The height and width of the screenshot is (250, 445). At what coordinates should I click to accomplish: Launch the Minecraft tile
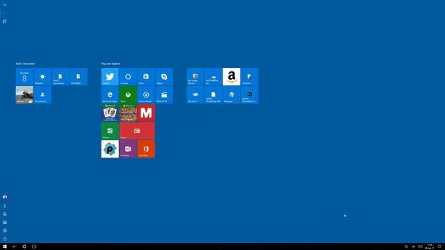pyautogui.click(x=128, y=112)
